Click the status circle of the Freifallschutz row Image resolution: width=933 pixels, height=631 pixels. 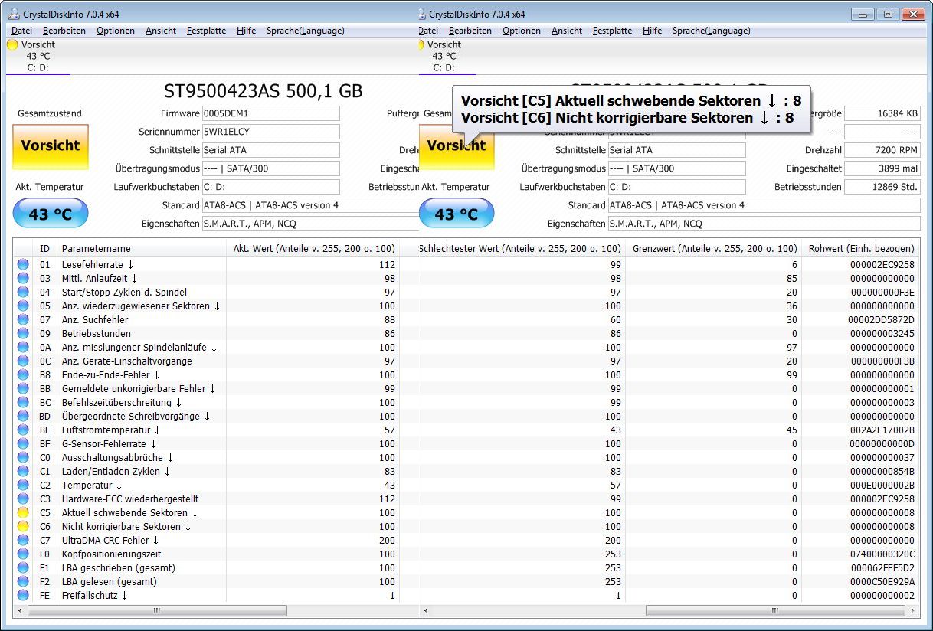point(23,596)
